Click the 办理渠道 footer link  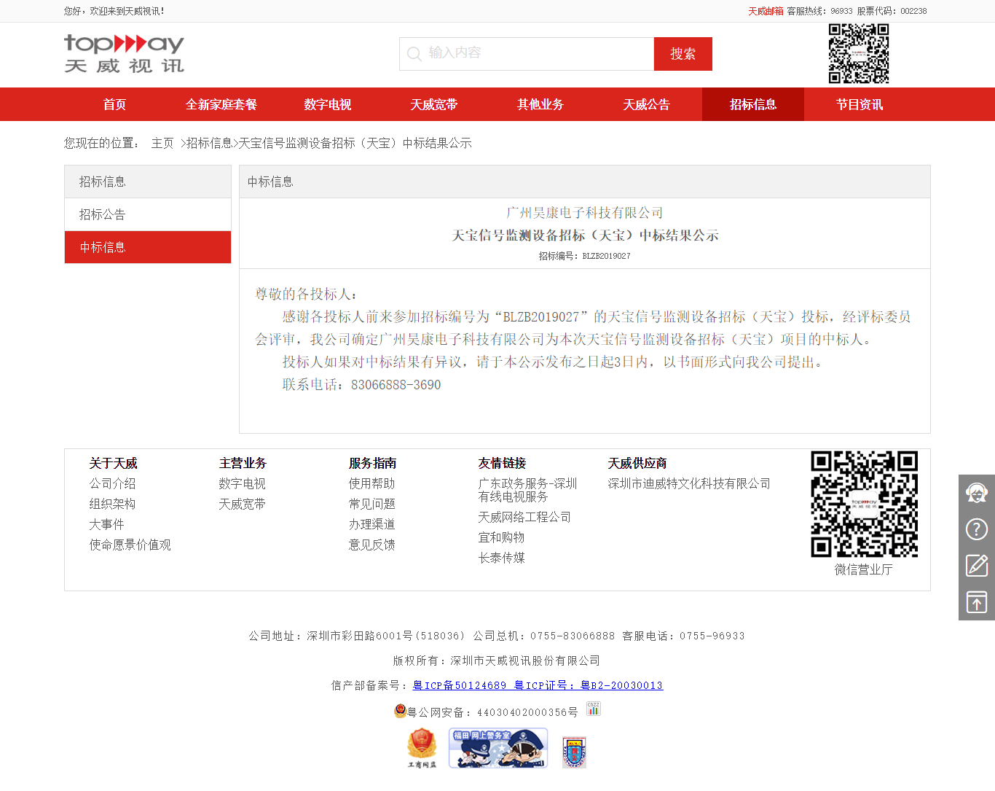click(372, 524)
